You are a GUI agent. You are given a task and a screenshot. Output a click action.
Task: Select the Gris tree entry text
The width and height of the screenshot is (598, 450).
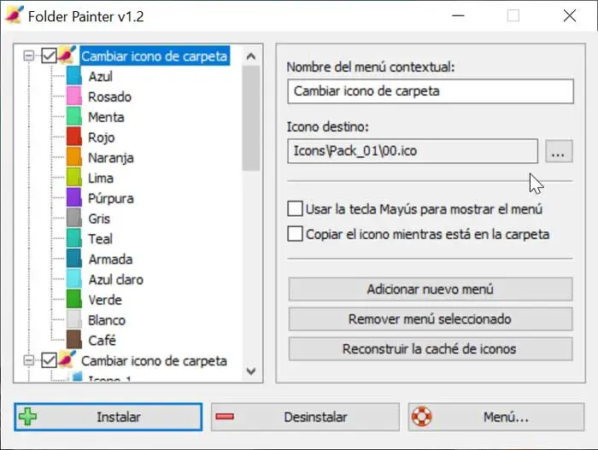tap(99, 219)
